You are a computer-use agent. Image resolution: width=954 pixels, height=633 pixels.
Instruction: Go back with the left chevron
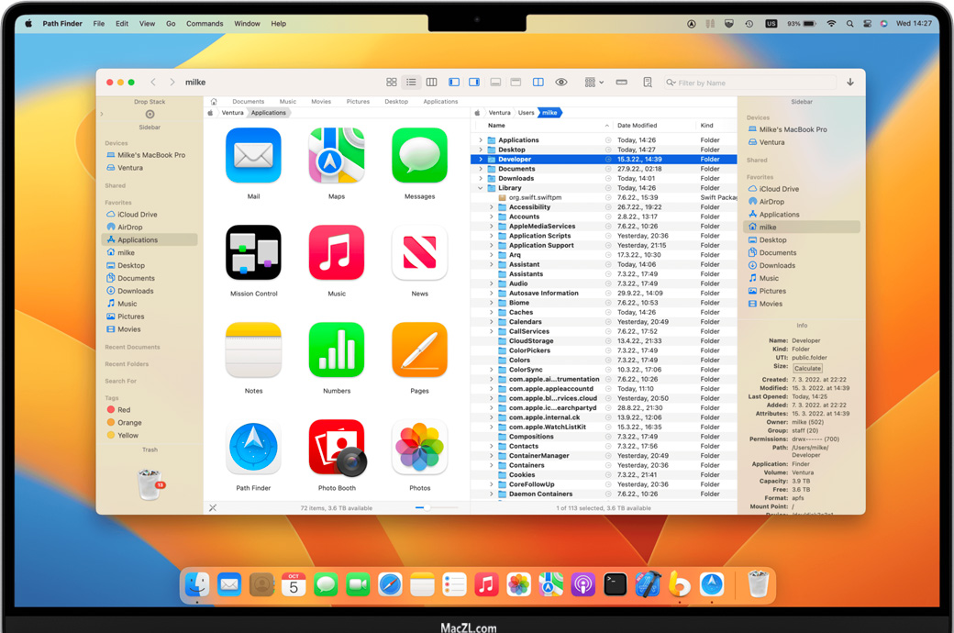coord(153,83)
